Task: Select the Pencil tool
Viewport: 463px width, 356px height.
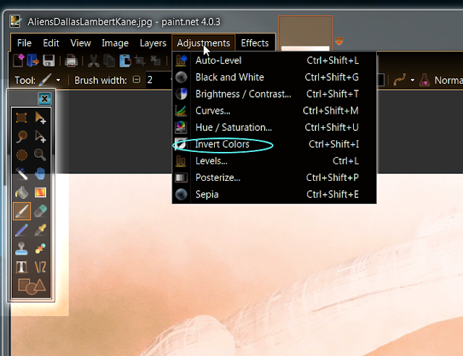Action: [x=22, y=230]
